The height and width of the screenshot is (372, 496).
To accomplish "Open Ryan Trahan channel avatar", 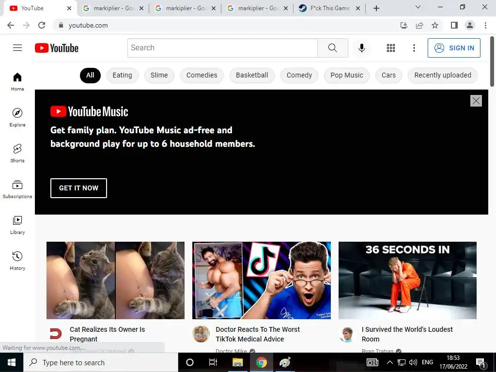I will [347, 334].
